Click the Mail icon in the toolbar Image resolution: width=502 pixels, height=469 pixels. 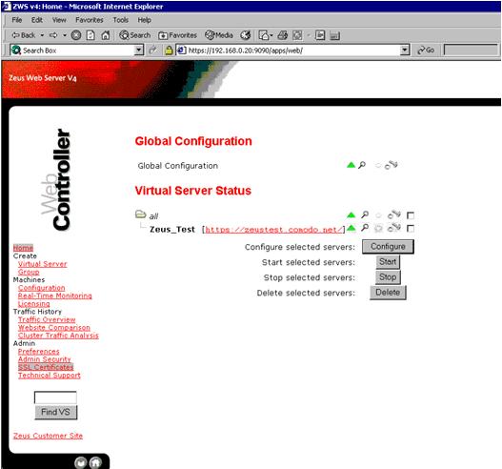(x=264, y=35)
